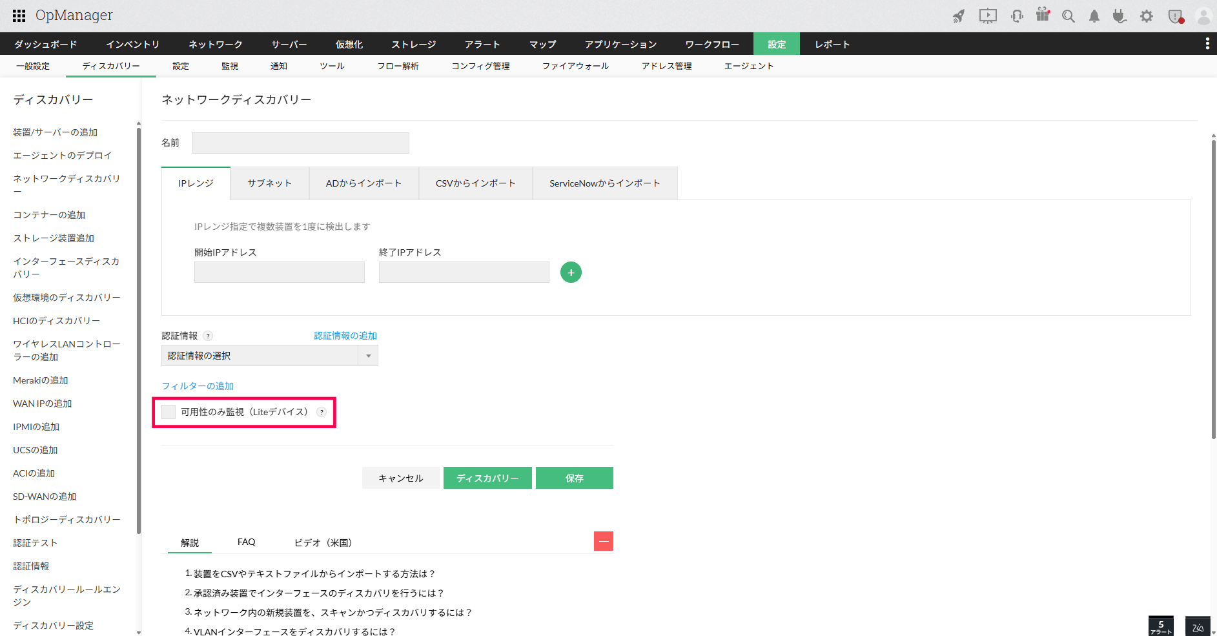The width and height of the screenshot is (1217, 636).
Task: Click the 開始IPアドレス input field
Action: 280,272
